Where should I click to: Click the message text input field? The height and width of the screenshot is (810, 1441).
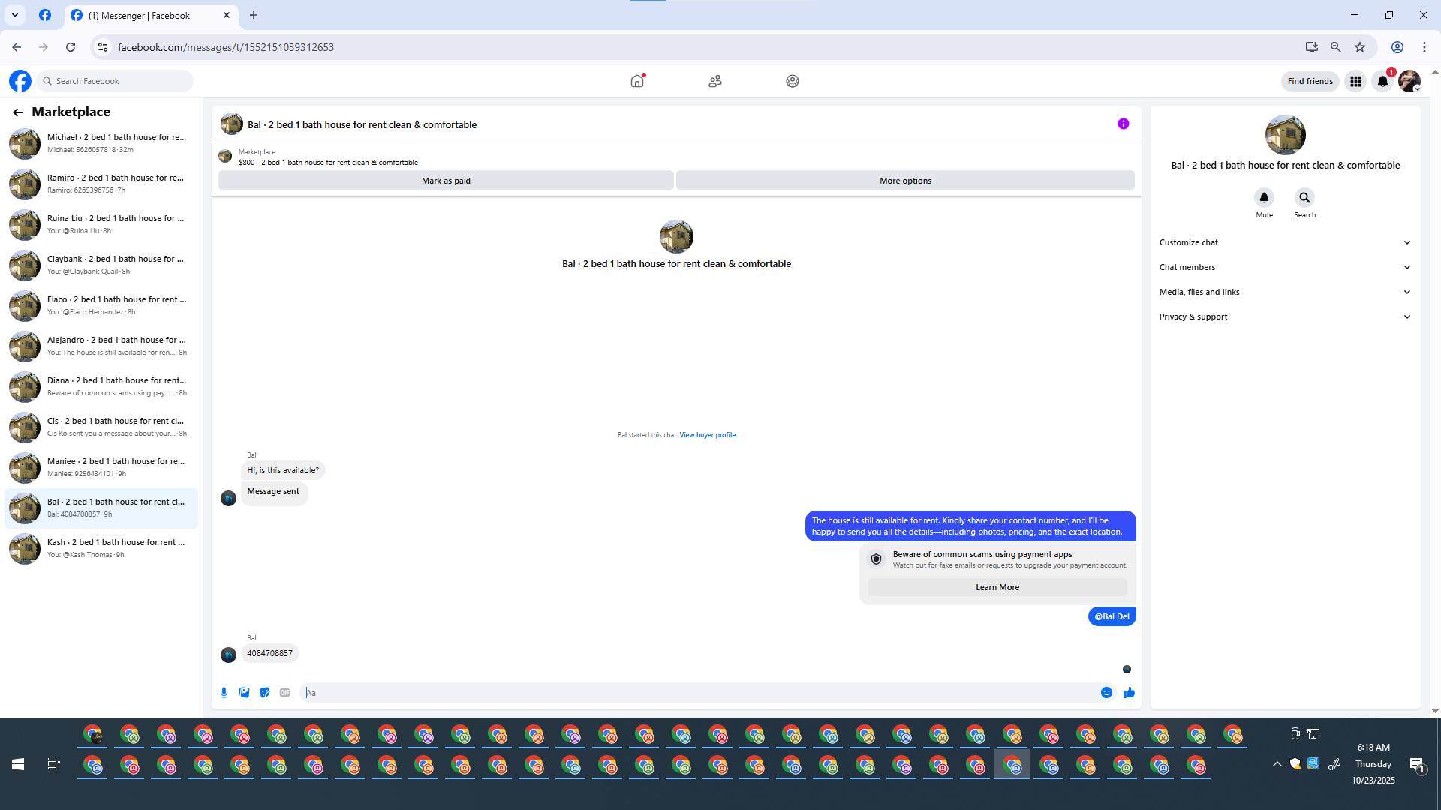tap(698, 693)
